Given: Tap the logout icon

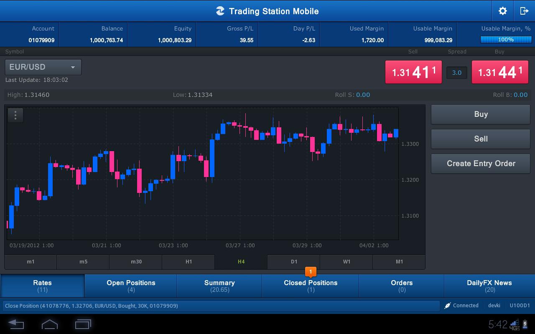Looking at the screenshot, I should point(524,11).
